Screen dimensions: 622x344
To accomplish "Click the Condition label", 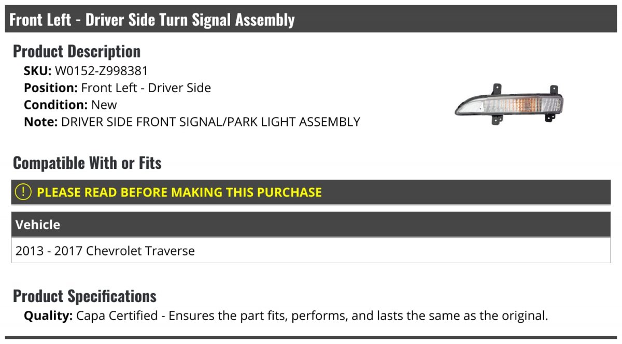I will pyautogui.click(x=55, y=105).
